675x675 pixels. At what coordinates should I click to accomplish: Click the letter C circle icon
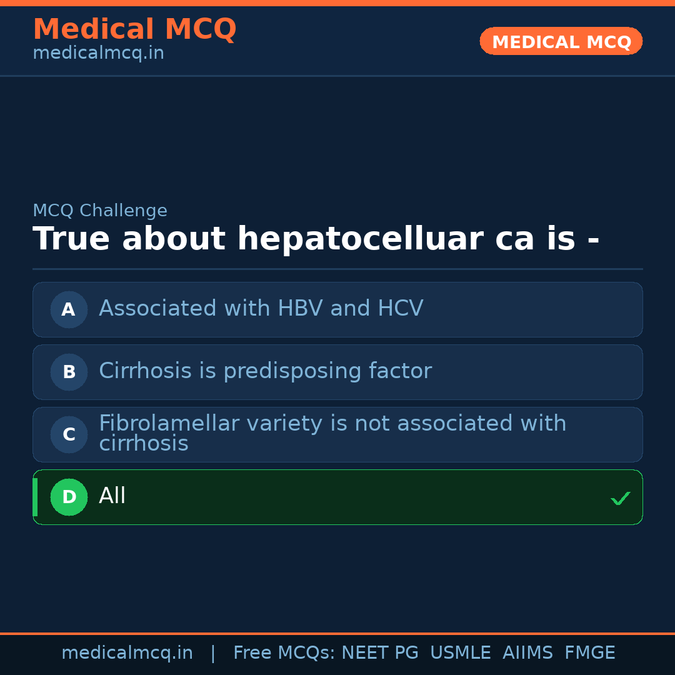tap(69, 434)
